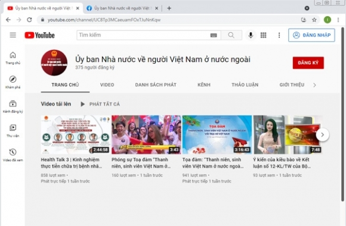346x226 pixels.
Task: Click the 375 người đăng ký text
Action: [95, 68]
